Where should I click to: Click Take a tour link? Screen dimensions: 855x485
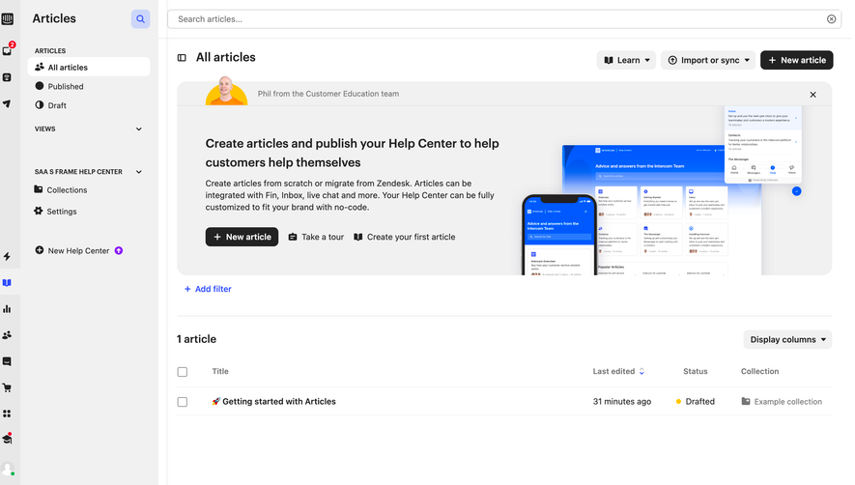[x=316, y=237]
